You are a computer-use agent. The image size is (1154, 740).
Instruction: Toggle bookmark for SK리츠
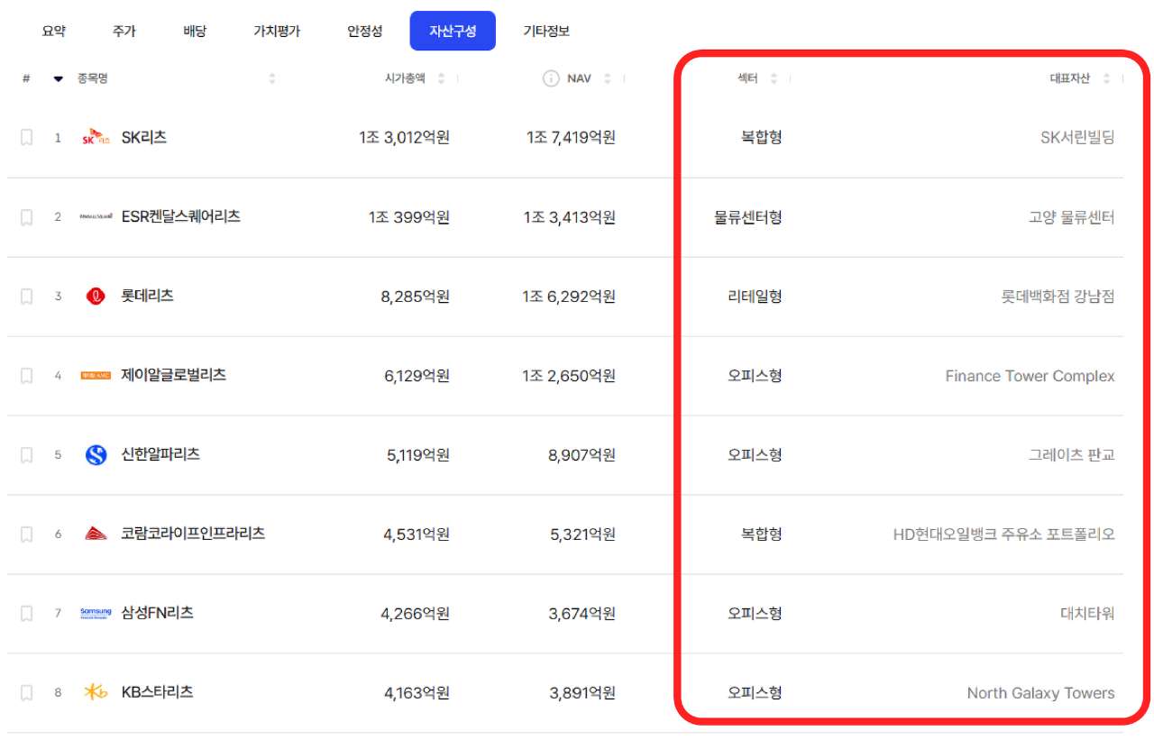coord(27,138)
